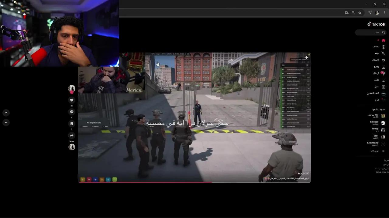Open the Friends section icon
The height and width of the screenshot is (218, 389).
point(384,60)
